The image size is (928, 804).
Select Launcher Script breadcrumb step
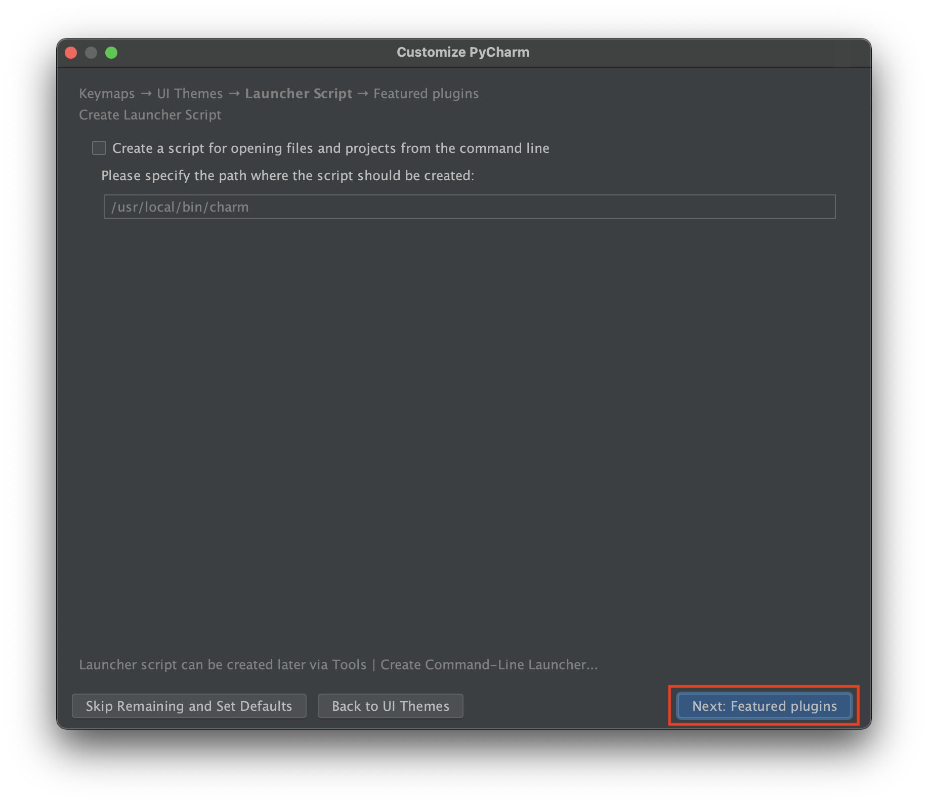point(299,94)
